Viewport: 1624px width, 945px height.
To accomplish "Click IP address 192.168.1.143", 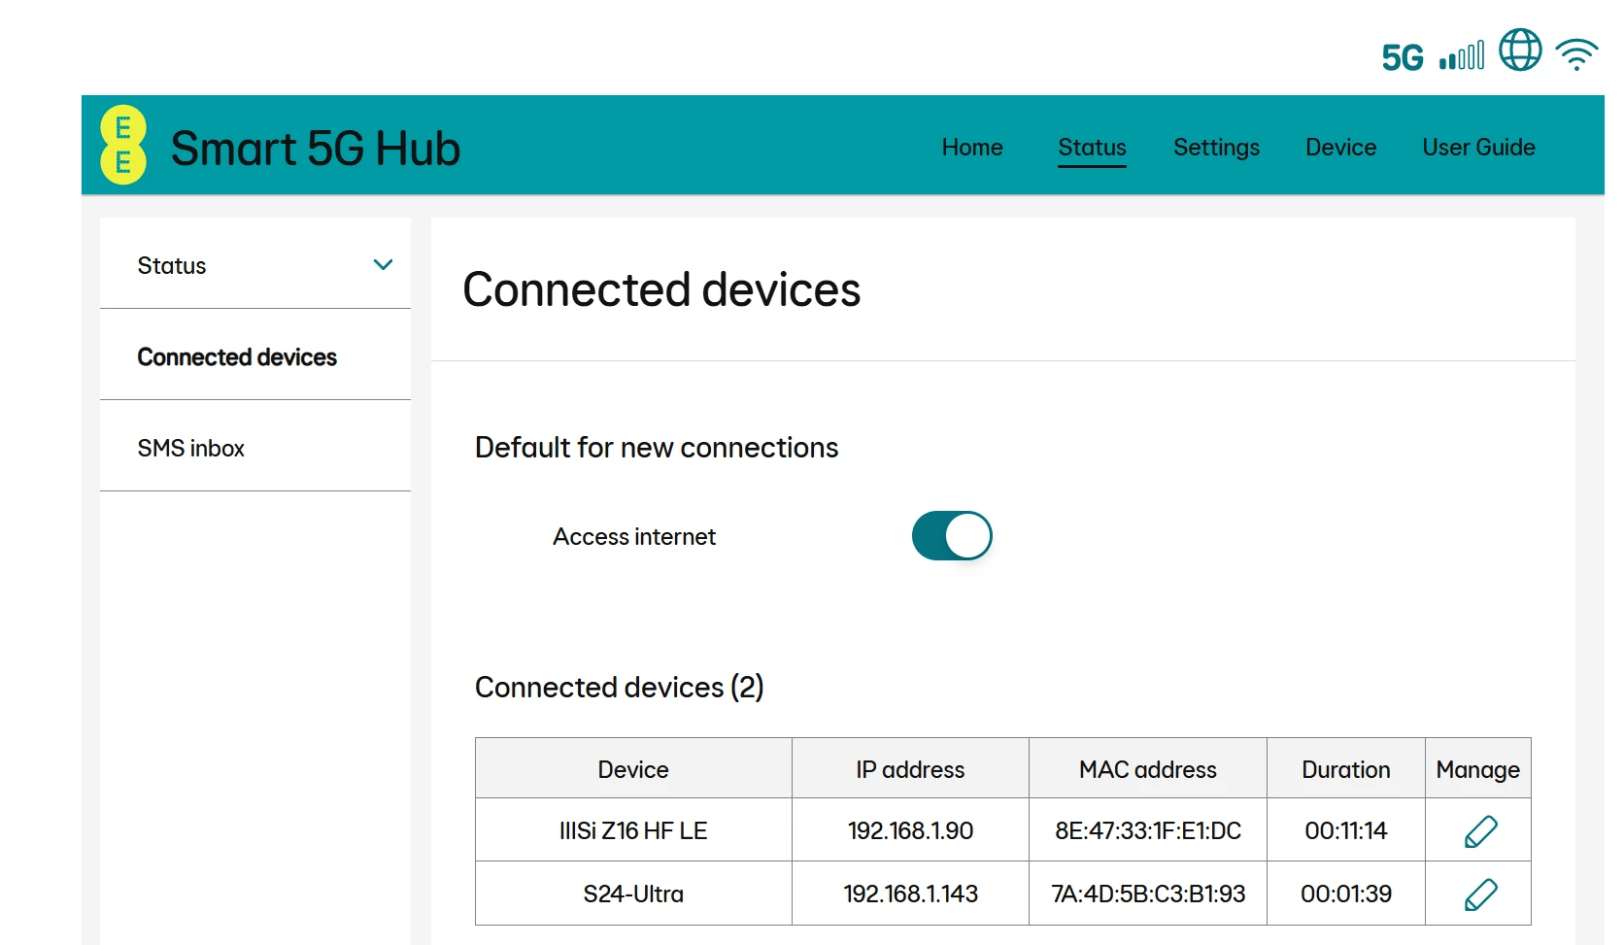I will [910, 894].
